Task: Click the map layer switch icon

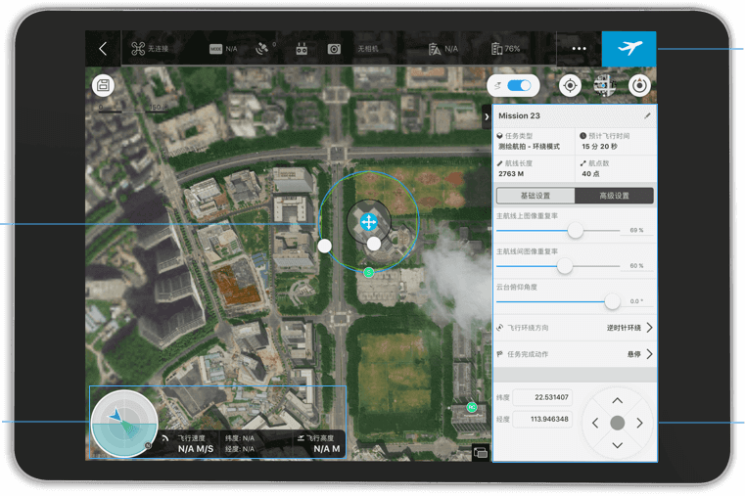Action: (604, 86)
